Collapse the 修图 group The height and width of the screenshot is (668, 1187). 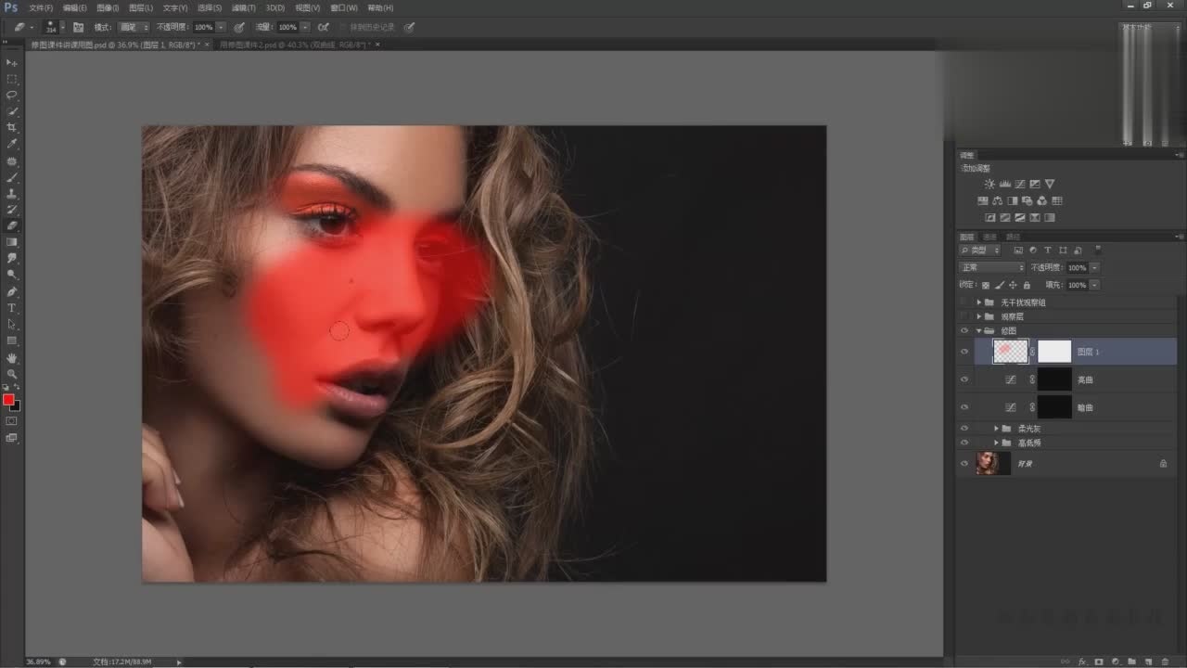978,330
